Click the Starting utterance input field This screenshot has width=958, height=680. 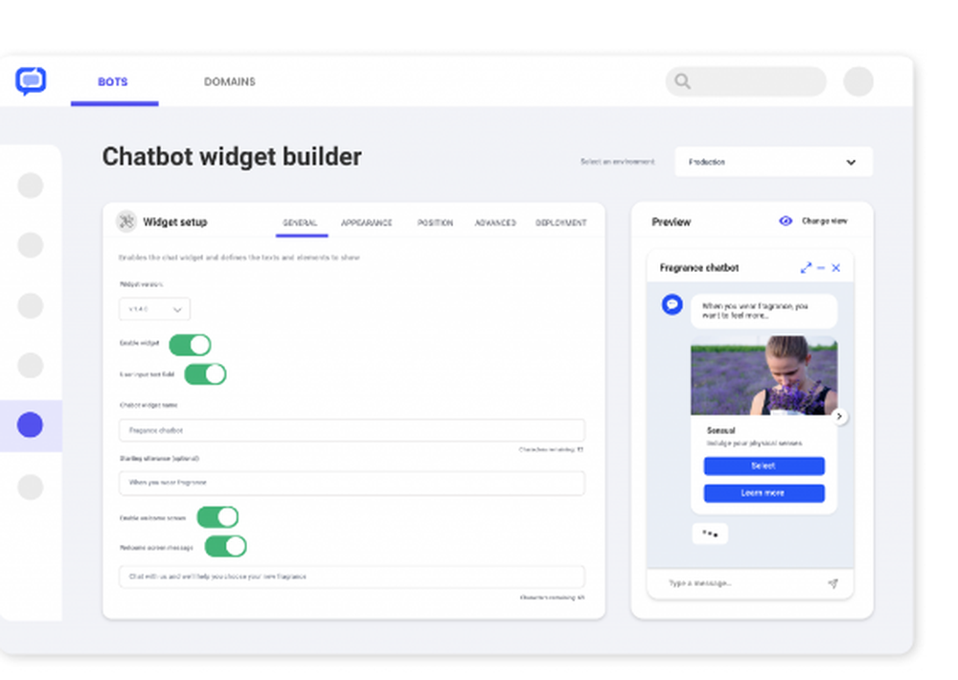tap(352, 483)
